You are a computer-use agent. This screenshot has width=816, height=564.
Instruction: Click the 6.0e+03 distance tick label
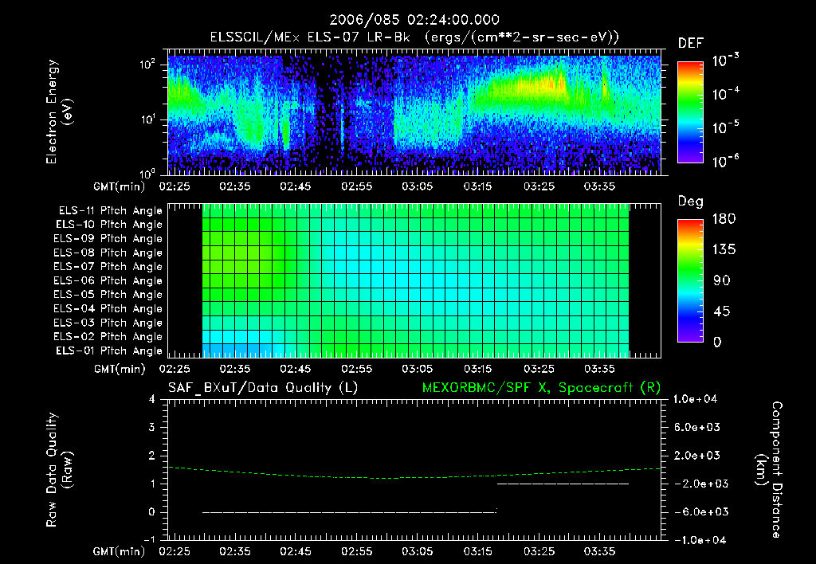click(697, 427)
